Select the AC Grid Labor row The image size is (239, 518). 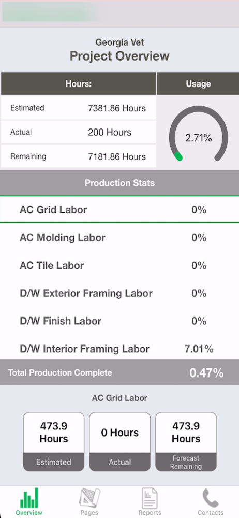point(119,210)
